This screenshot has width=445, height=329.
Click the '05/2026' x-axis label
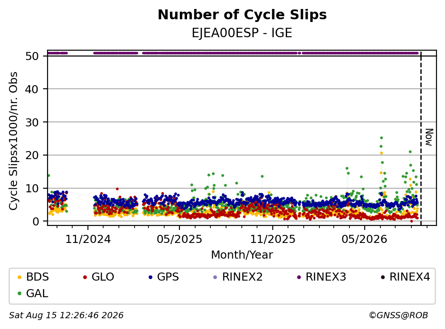364,239
